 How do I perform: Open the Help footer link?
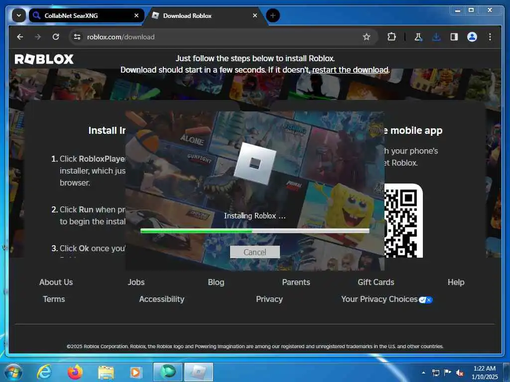coord(456,282)
